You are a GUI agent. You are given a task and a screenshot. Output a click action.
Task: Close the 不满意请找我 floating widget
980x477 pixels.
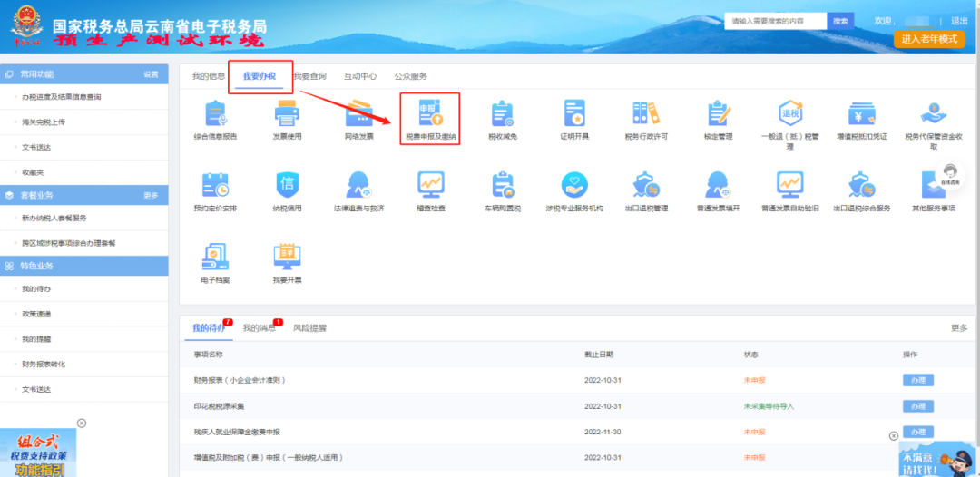tap(894, 435)
